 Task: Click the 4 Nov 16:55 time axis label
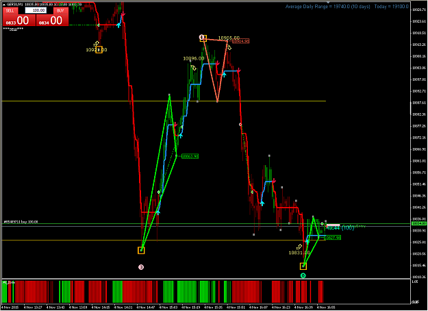coord(326,308)
